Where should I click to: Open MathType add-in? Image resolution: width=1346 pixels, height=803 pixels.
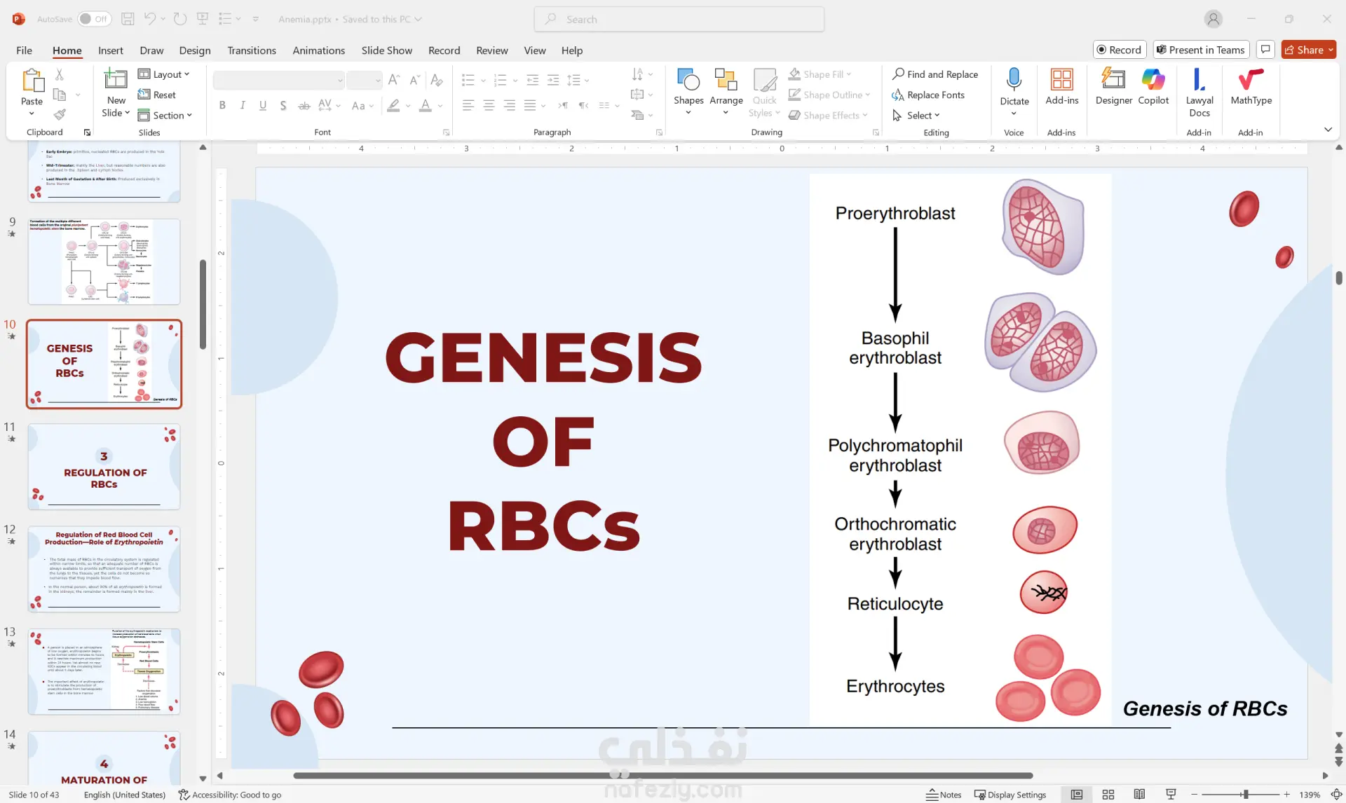coord(1251,81)
